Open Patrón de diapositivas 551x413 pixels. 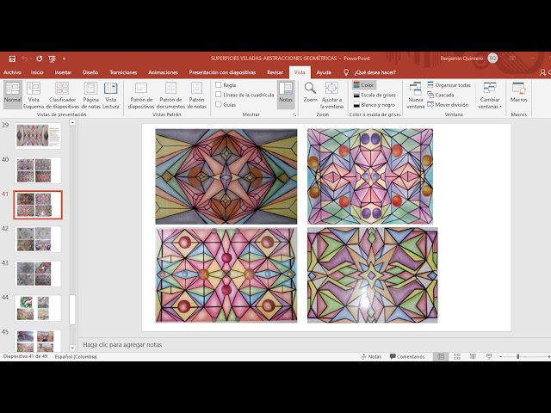[141, 95]
